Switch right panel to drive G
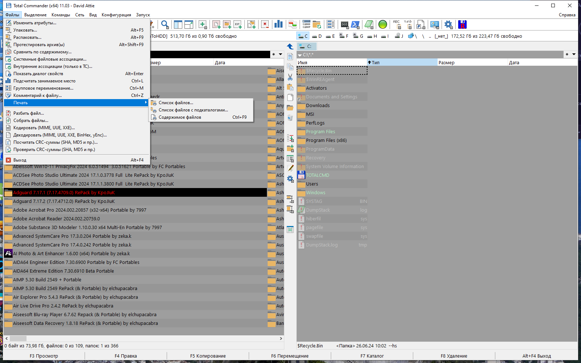 point(358,36)
